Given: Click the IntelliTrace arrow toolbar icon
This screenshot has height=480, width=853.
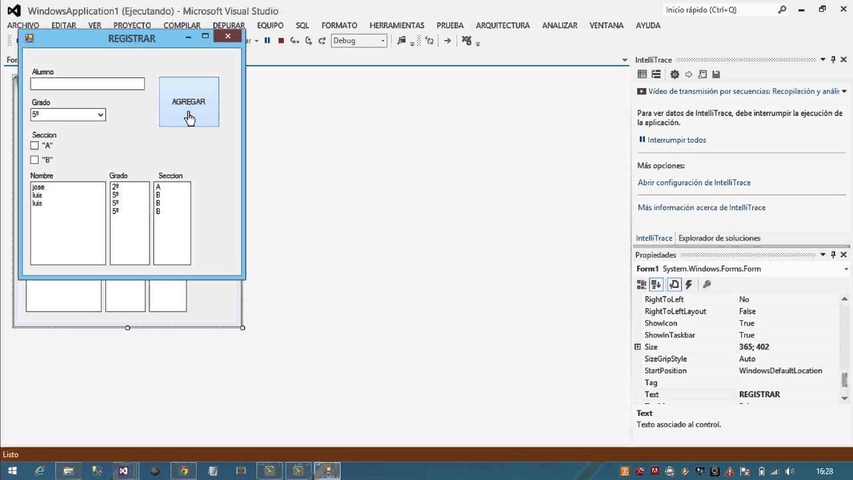Looking at the screenshot, I should (688, 75).
